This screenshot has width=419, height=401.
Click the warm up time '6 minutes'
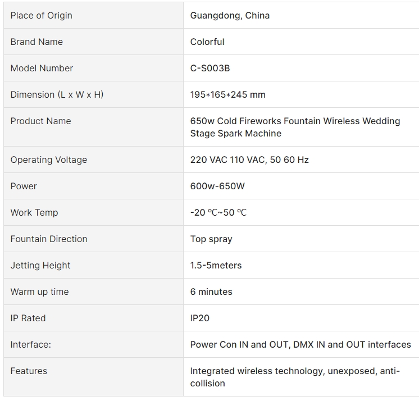pos(211,291)
